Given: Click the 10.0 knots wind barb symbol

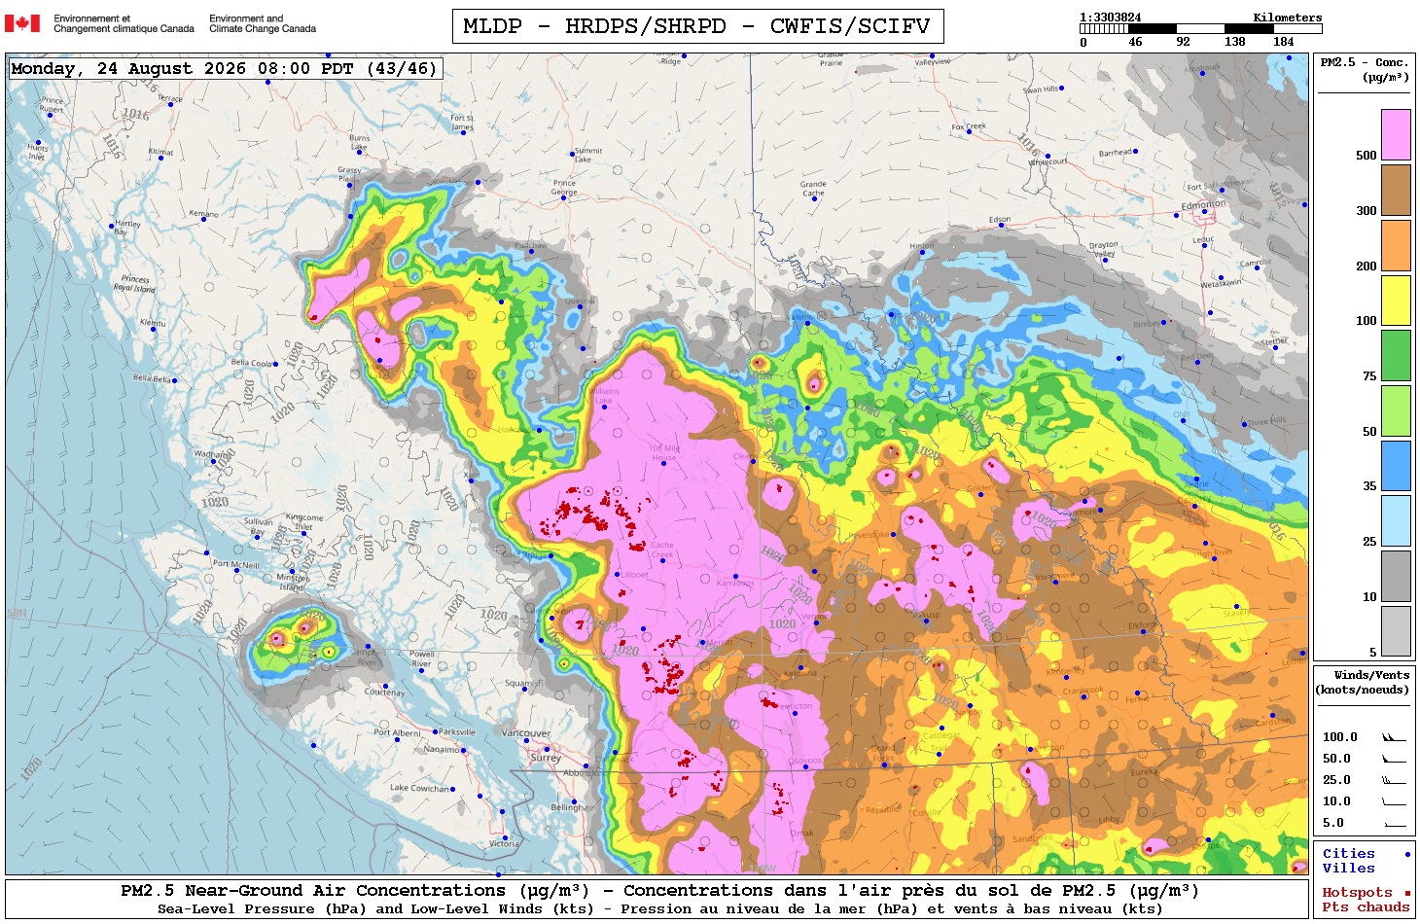Looking at the screenshot, I should [x=1394, y=801].
